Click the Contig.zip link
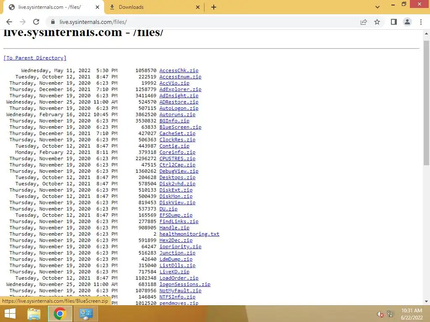The height and width of the screenshot is (322, 430). tap(174, 146)
